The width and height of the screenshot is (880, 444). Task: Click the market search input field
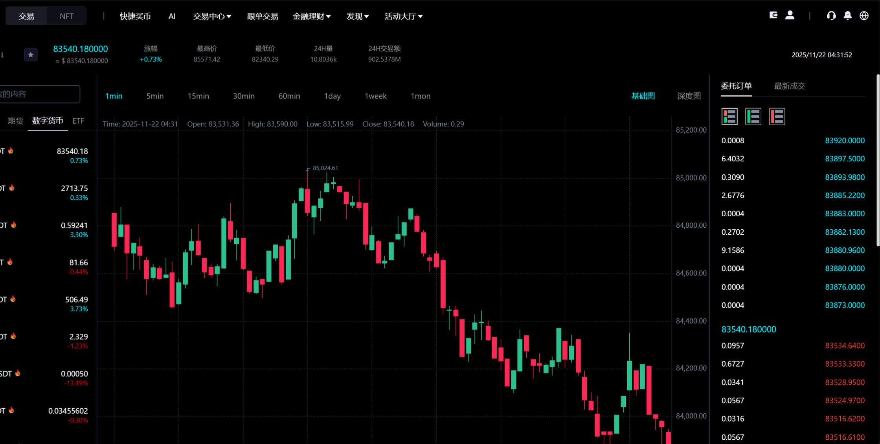tap(39, 94)
